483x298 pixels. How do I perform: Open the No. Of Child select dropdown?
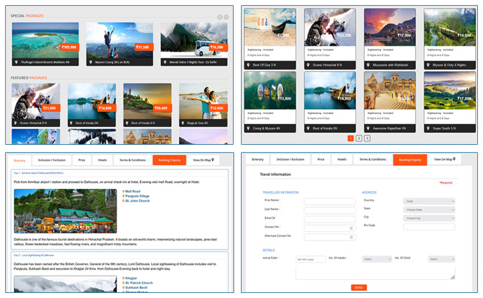point(442,259)
